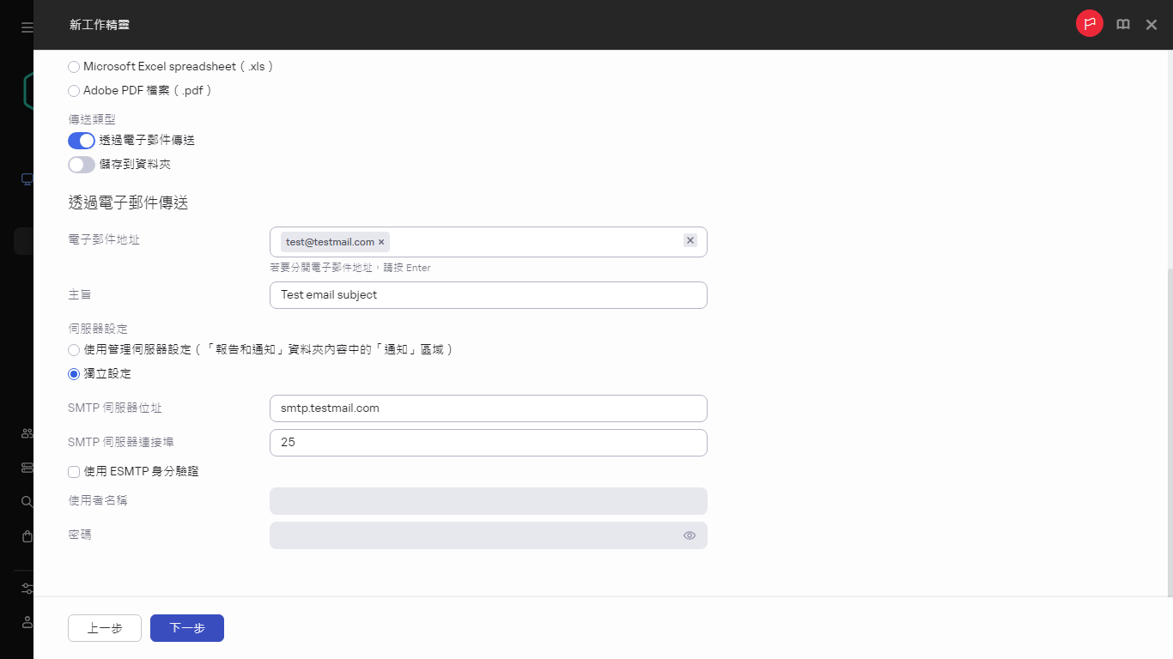1173x659 pixels.
Task: Remove the test@testmail.com email chip
Action: point(381,242)
